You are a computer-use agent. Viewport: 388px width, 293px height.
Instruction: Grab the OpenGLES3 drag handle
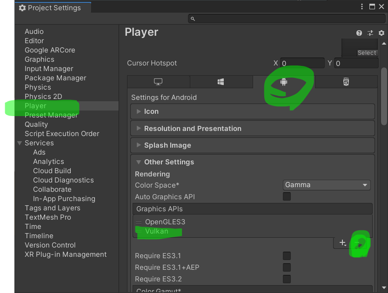coord(139,222)
